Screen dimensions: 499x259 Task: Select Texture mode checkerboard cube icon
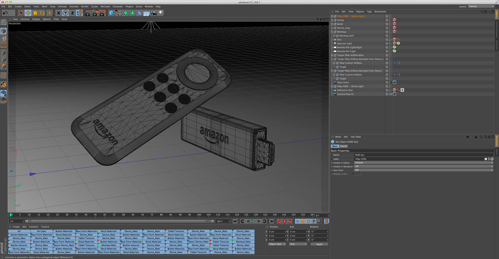tap(4, 38)
